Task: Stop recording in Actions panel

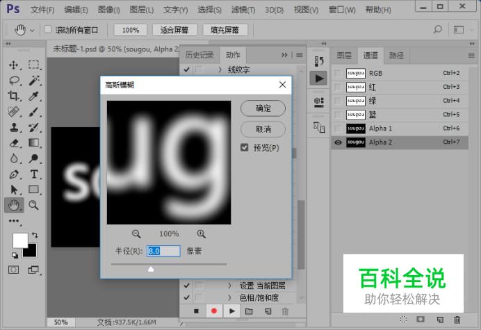Action: 196,311
